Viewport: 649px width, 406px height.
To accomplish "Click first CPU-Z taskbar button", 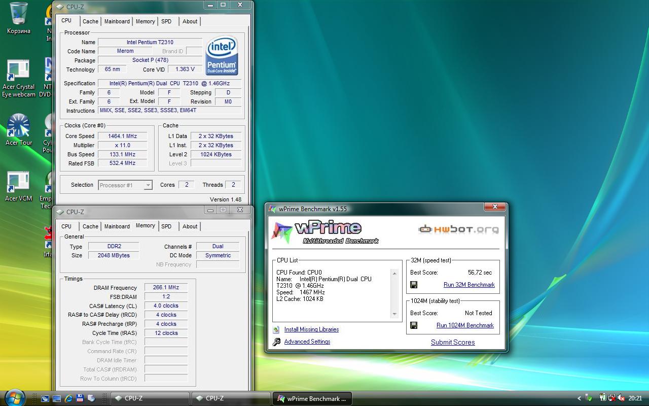I will click(150, 398).
